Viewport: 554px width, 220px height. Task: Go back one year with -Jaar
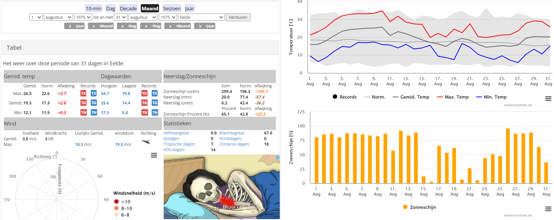74,26
